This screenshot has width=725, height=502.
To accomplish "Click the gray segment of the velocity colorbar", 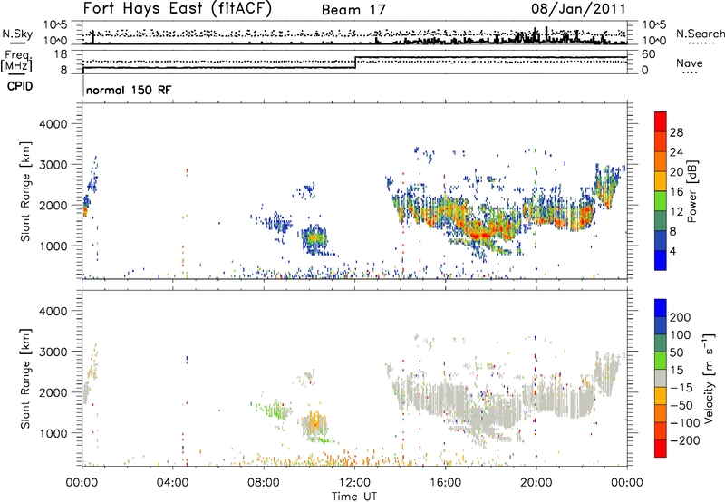I will pyautogui.click(x=661, y=378).
